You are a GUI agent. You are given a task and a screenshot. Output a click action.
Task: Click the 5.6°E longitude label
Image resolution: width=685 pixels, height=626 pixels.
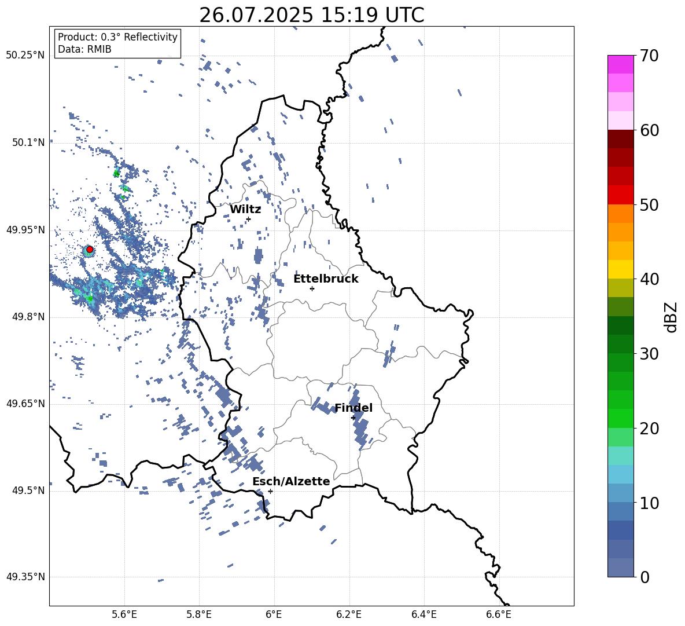point(124,614)
